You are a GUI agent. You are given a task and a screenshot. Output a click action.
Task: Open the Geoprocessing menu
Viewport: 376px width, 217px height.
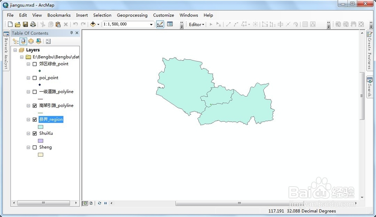(132, 15)
